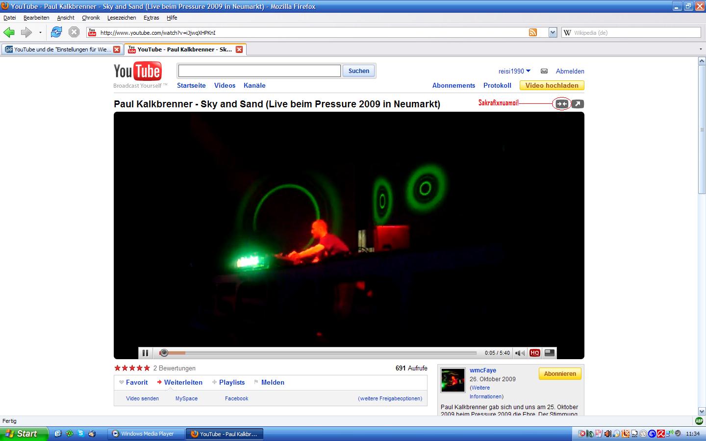Select the Weiterleiten share tab
The width and height of the screenshot is (706, 441).
click(179, 382)
